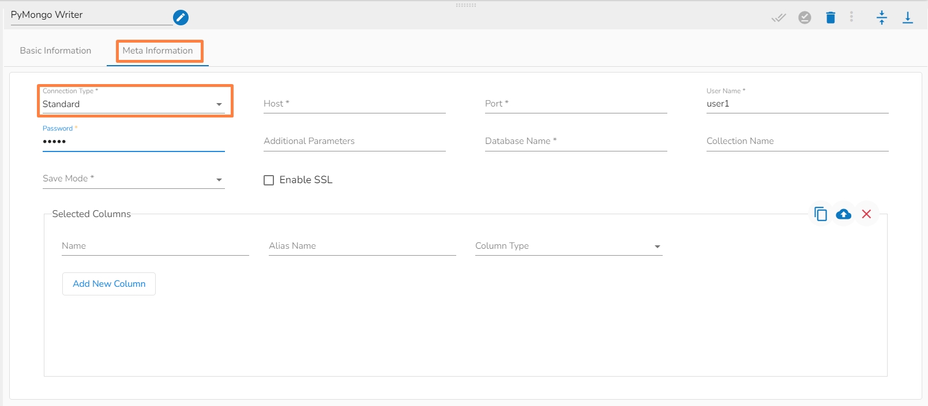Upload columns with the cloud upload icon
The height and width of the screenshot is (406, 928).
tap(843, 214)
